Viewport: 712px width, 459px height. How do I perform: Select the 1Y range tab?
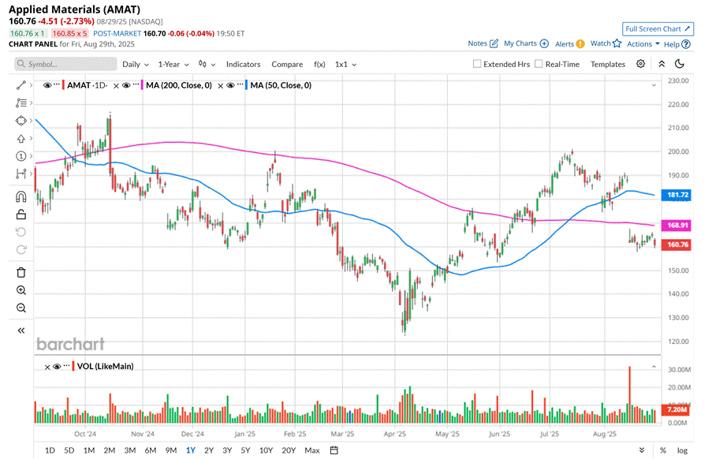191,450
